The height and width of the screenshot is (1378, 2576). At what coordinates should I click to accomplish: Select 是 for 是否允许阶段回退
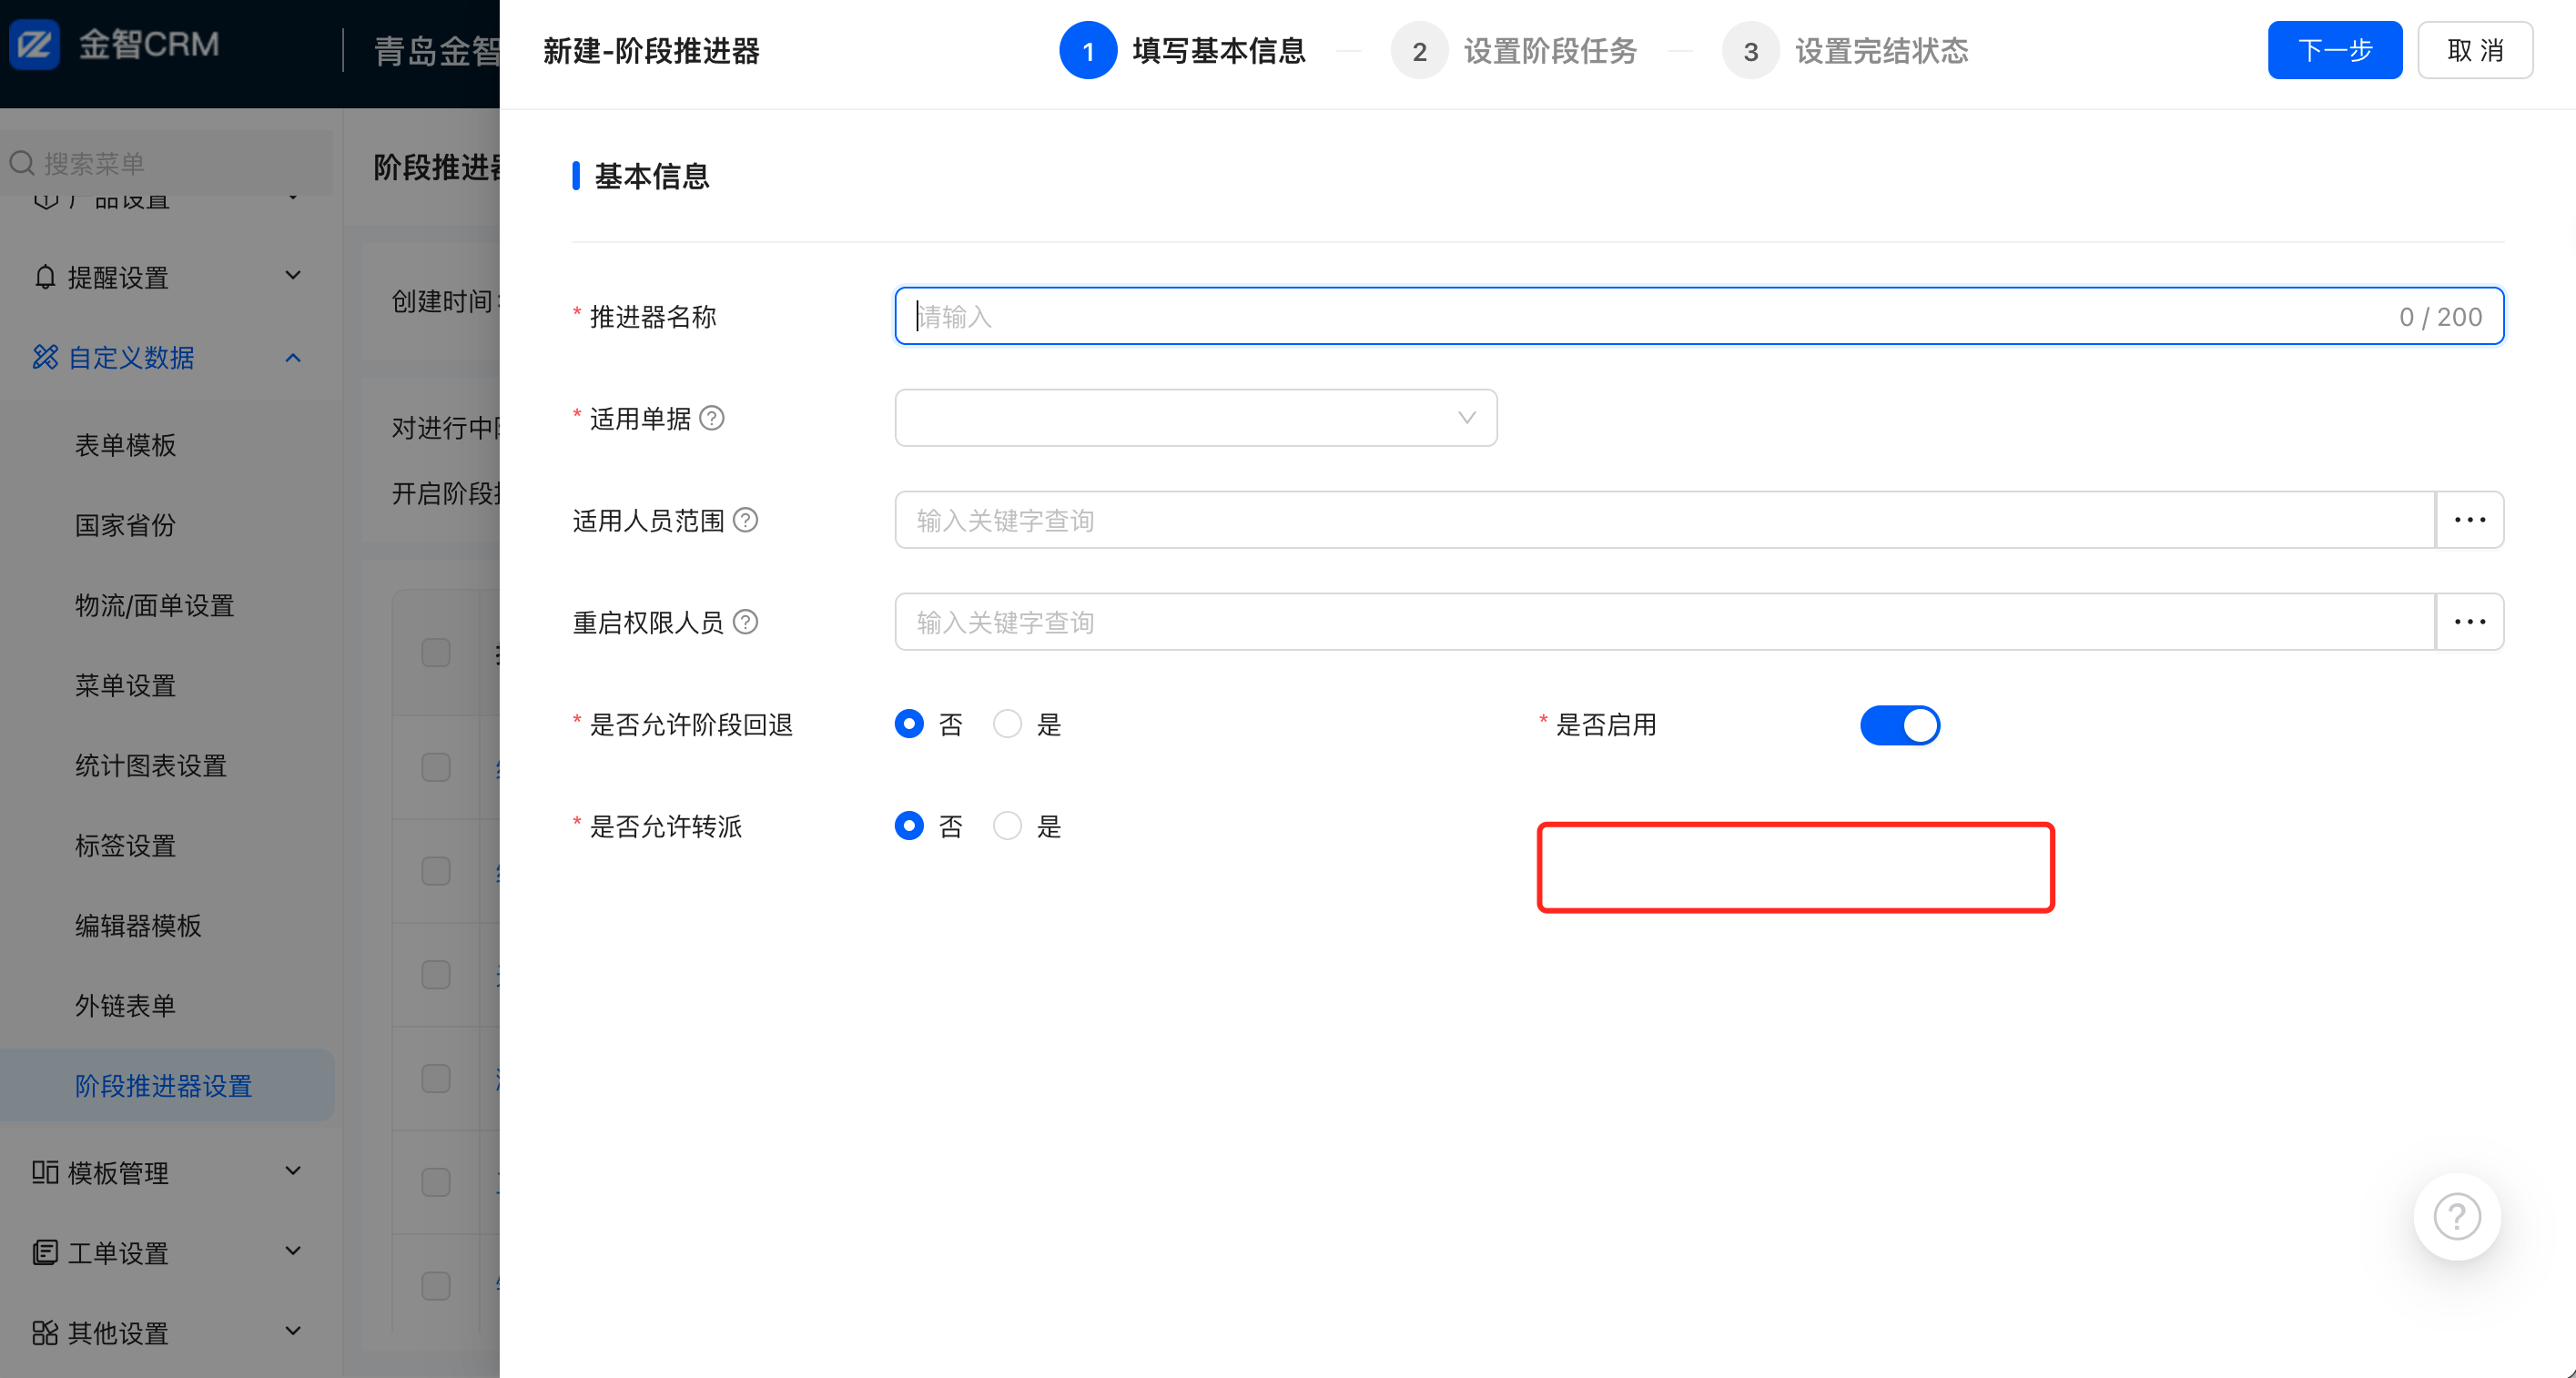coord(1007,724)
